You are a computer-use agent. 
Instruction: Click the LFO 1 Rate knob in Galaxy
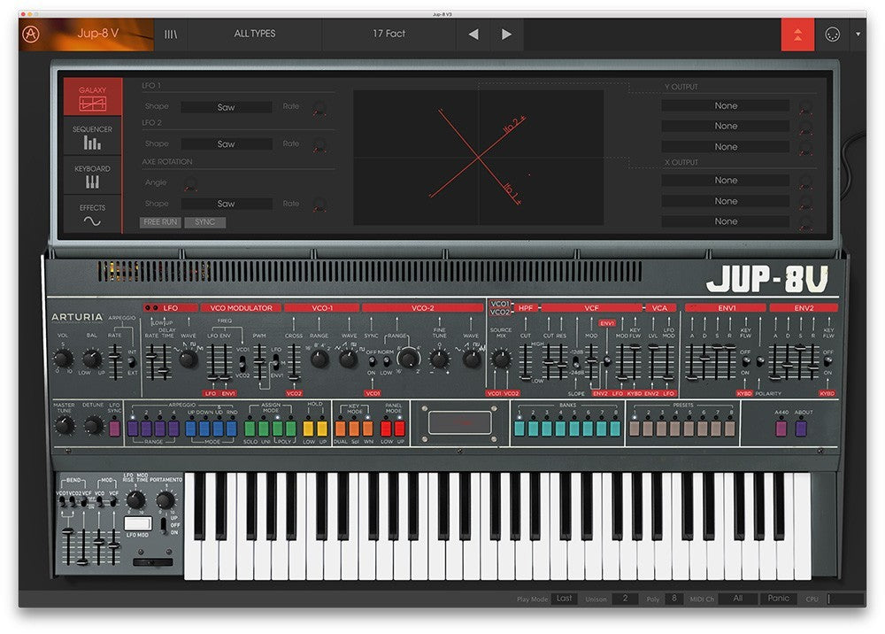pyautogui.click(x=319, y=107)
